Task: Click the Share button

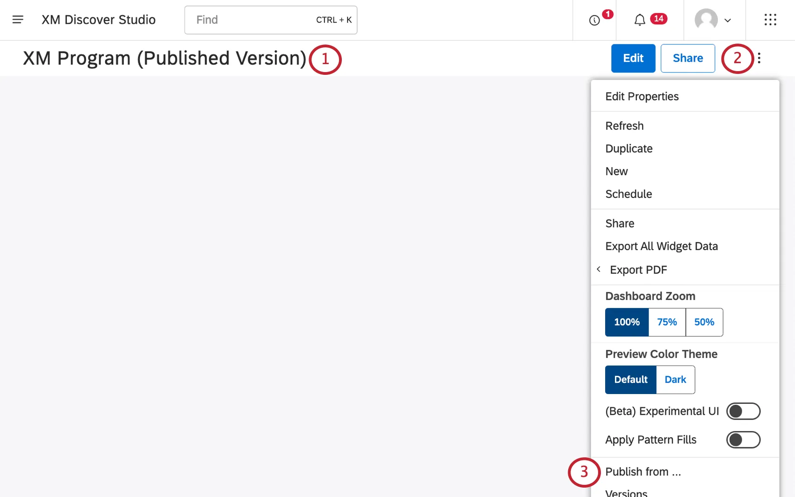Action: pyautogui.click(x=687, y=58)
